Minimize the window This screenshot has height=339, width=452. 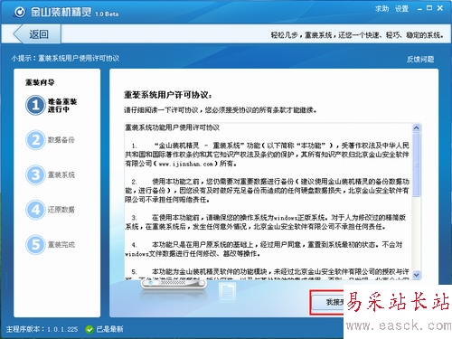[x=419, y=9]
